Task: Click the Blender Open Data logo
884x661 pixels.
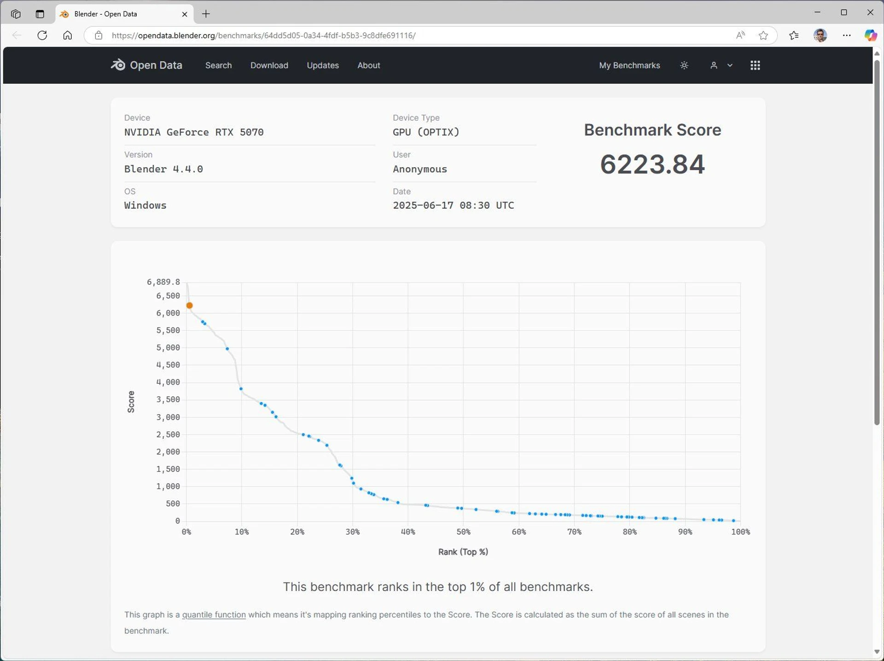Action: coord(146,65)
